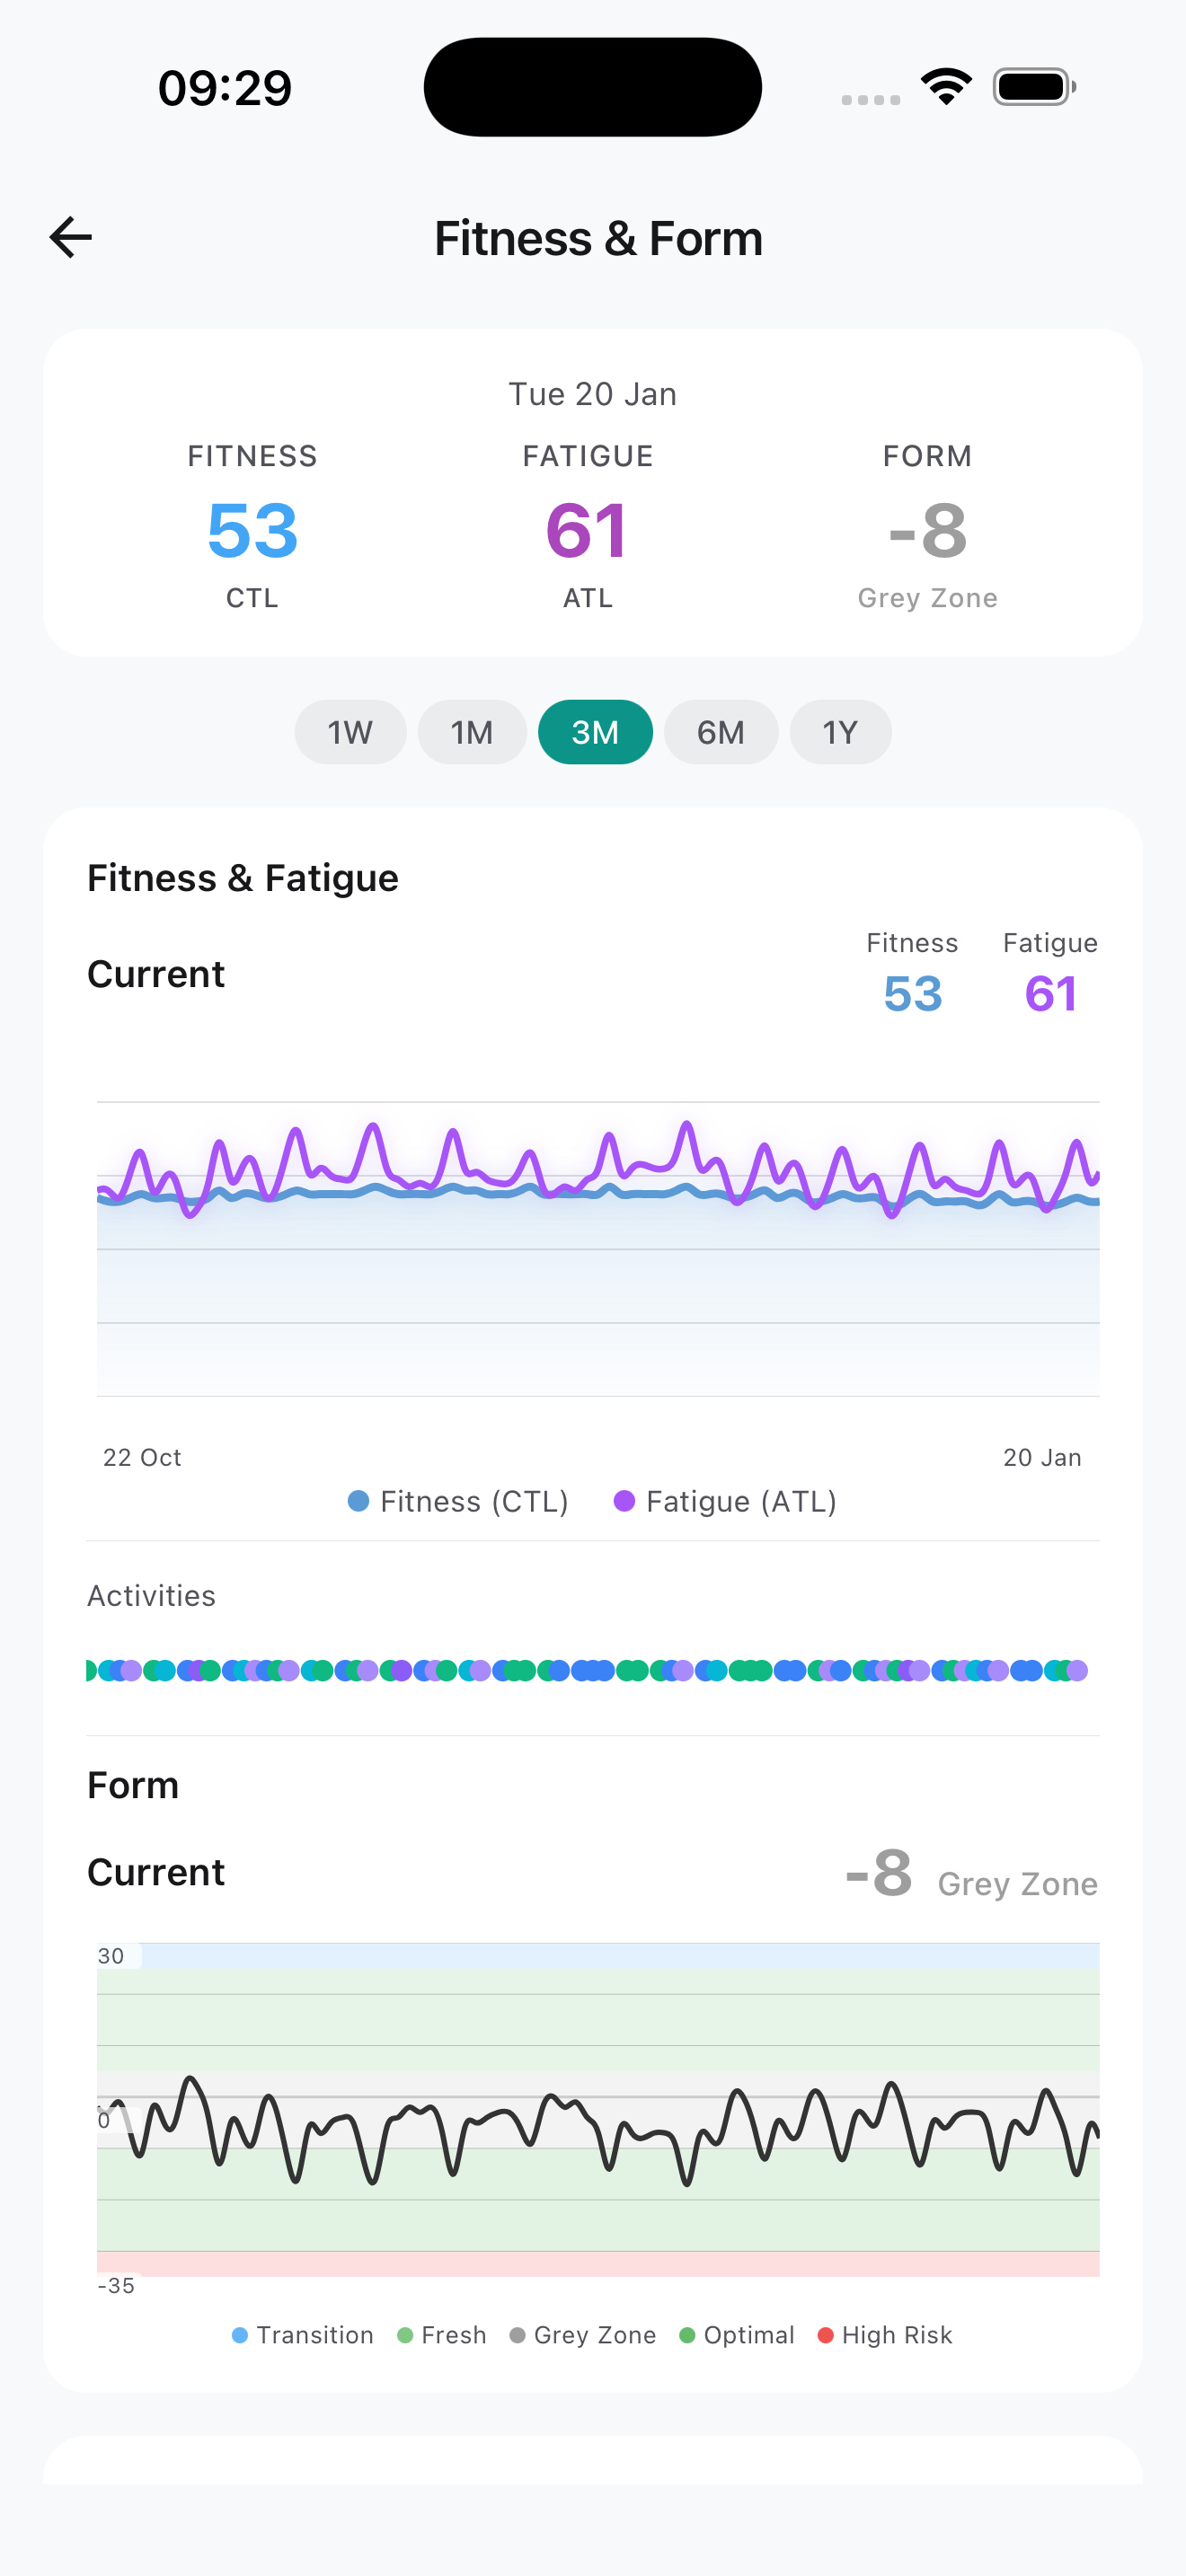Screen dimensions: 1186x2576
Task: Tap the Transition legend dot
Action: pyautogui.click(x=240, y=2335)
